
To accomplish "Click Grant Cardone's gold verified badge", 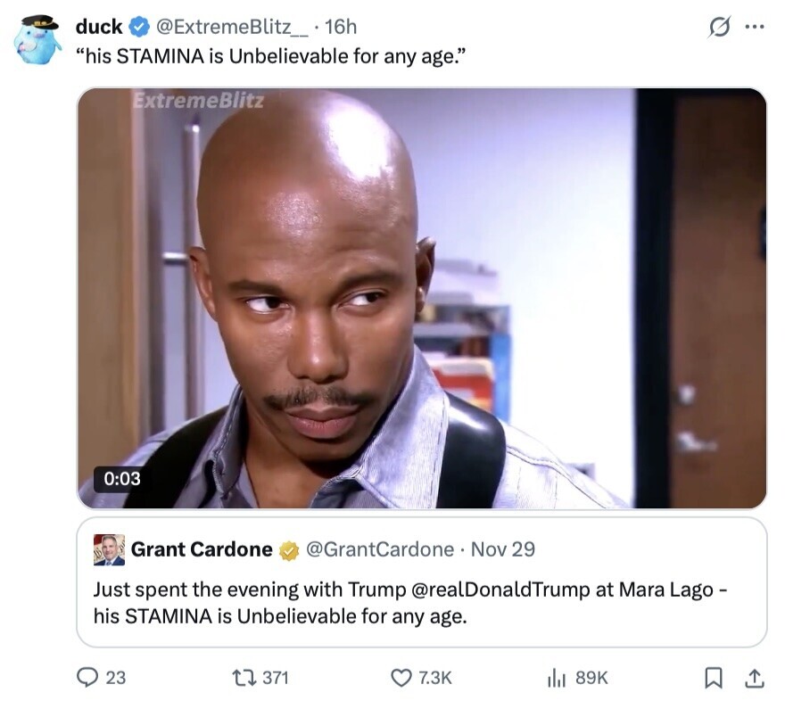I will coord(289,550).
